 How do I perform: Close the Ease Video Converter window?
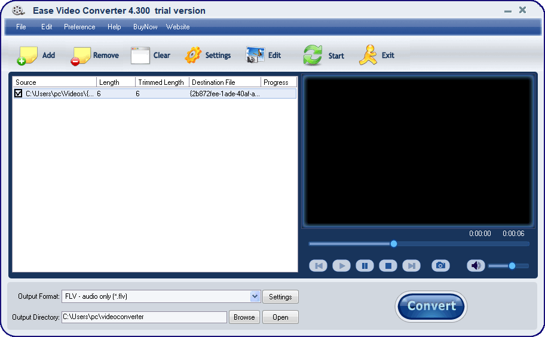522,10
